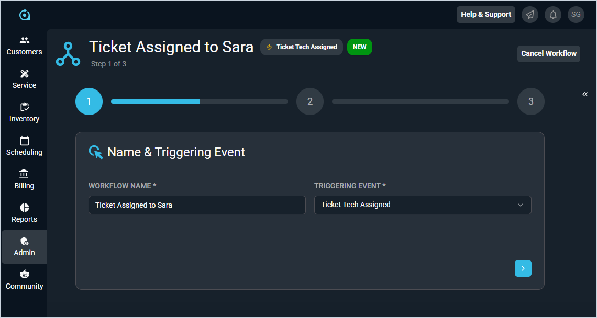Jump to step 2 circle
The image size is (597, 318).
point(310,101)
